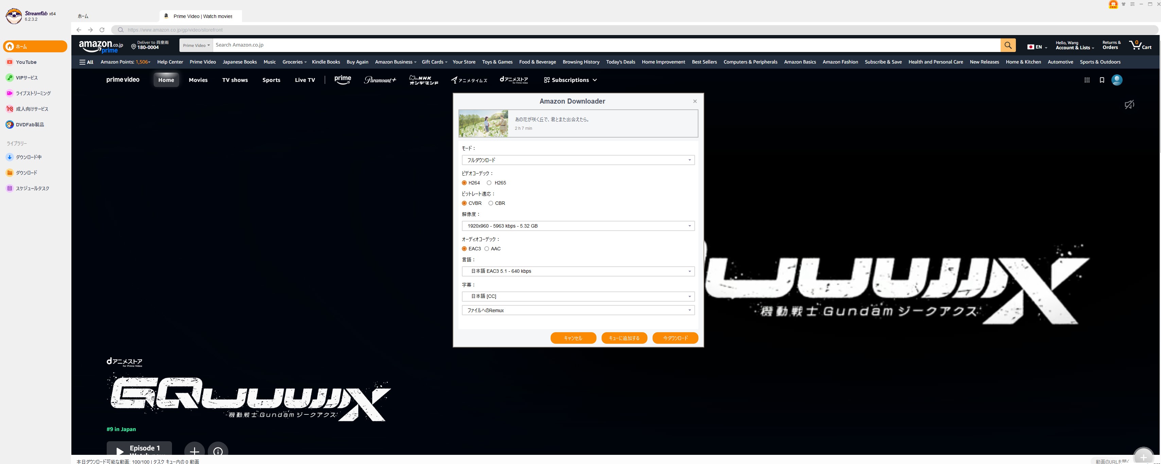
Task: Select AAC audio codec
Action: [487, 249]
